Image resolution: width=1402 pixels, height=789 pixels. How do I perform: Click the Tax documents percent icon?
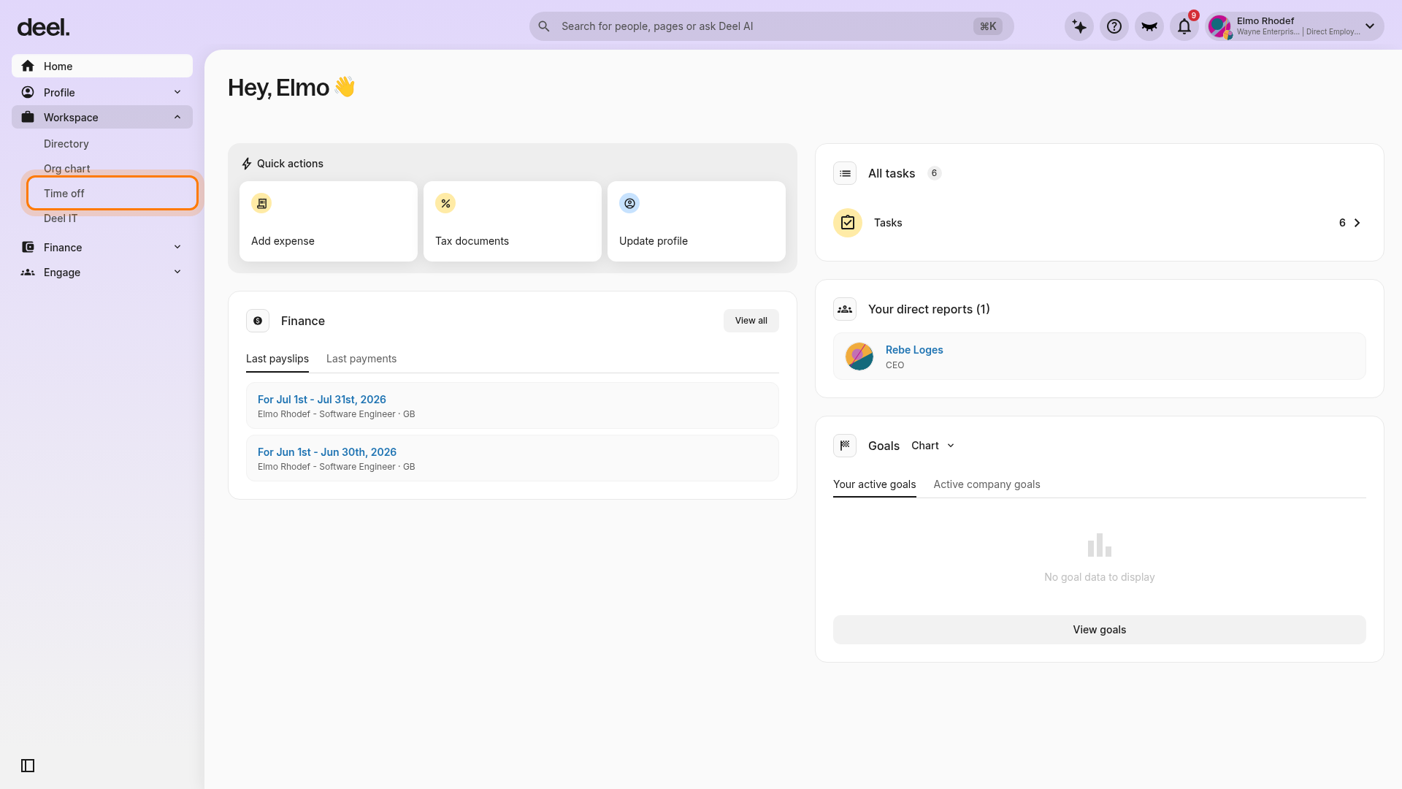[x=445, y=203]
